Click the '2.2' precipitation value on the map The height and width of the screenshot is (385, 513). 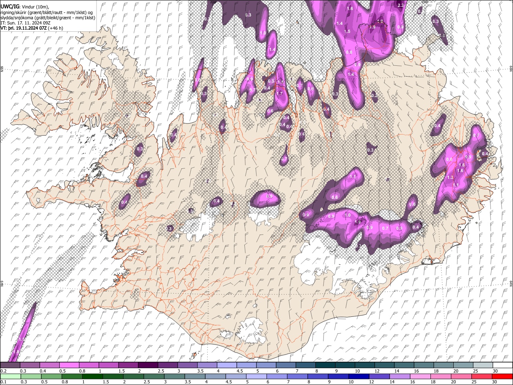click(x=401, y=5)
